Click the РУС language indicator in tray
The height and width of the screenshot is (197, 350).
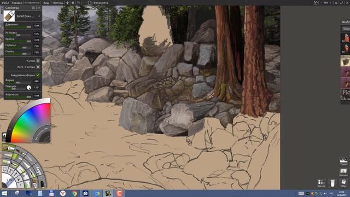click(332, 193)
